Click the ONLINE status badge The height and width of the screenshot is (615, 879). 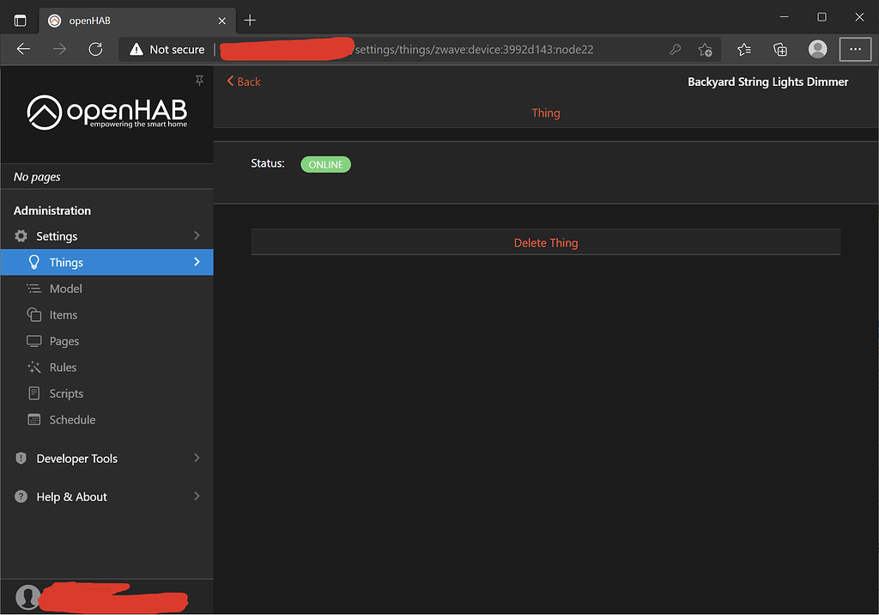click(x=325, y=164)
